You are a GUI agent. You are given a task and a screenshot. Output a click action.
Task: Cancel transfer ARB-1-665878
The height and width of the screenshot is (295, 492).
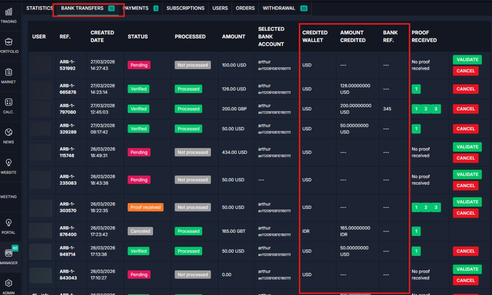(x=465, y=89)
